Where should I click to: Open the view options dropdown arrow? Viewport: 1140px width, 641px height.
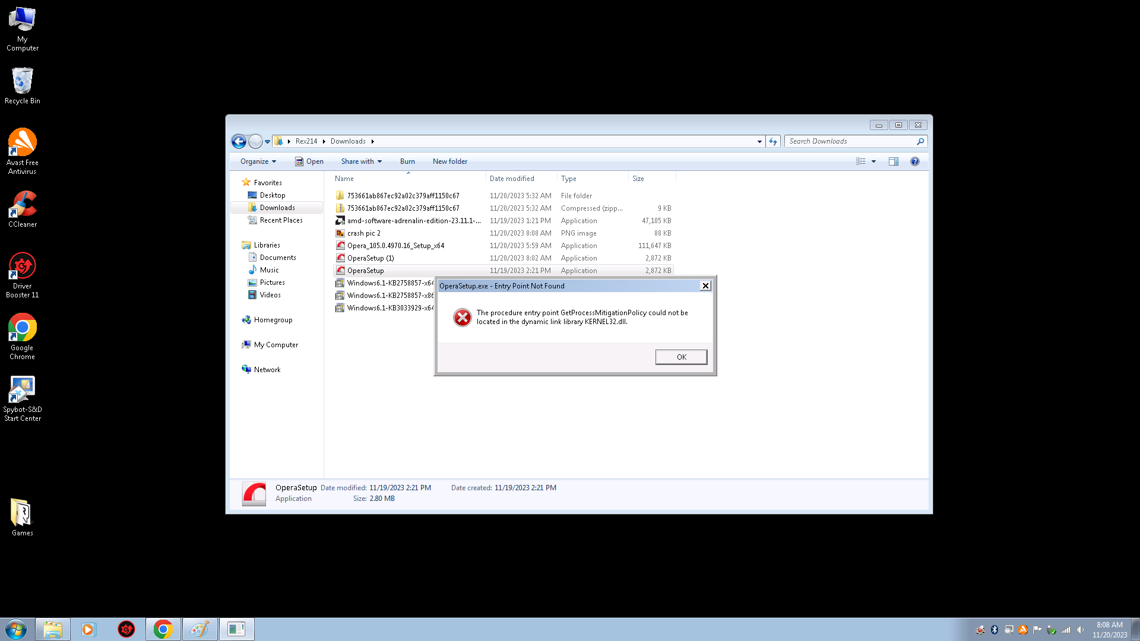[873, 161]
